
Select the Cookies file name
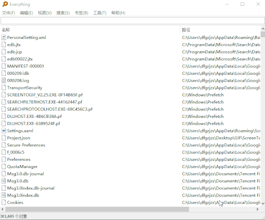point(15,202)
